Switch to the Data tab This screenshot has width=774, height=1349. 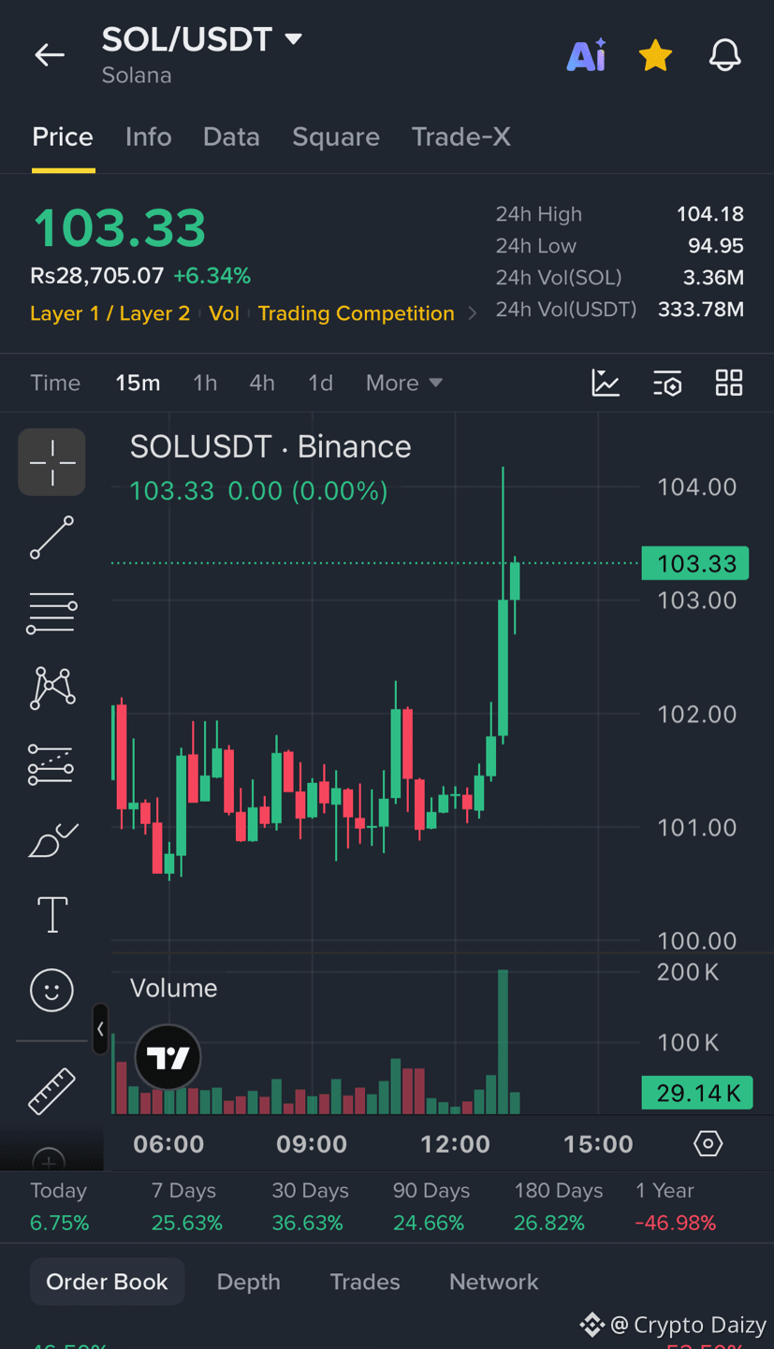click(231, 138)
